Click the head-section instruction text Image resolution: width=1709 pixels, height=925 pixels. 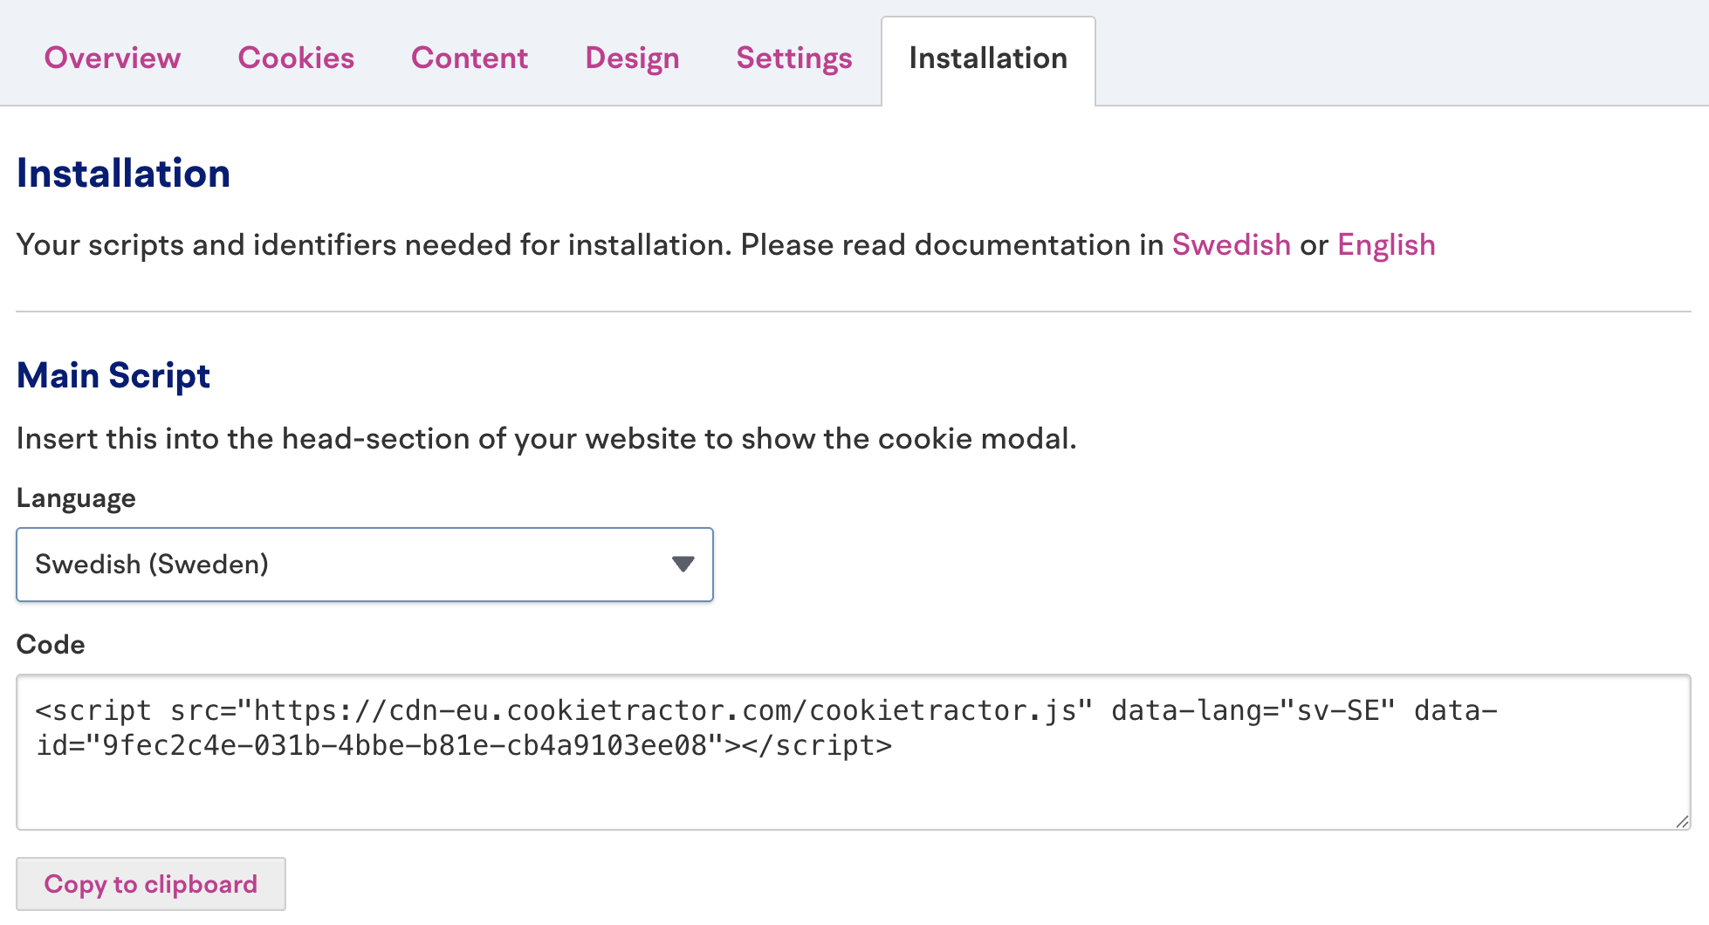click(x=546, y=439)
